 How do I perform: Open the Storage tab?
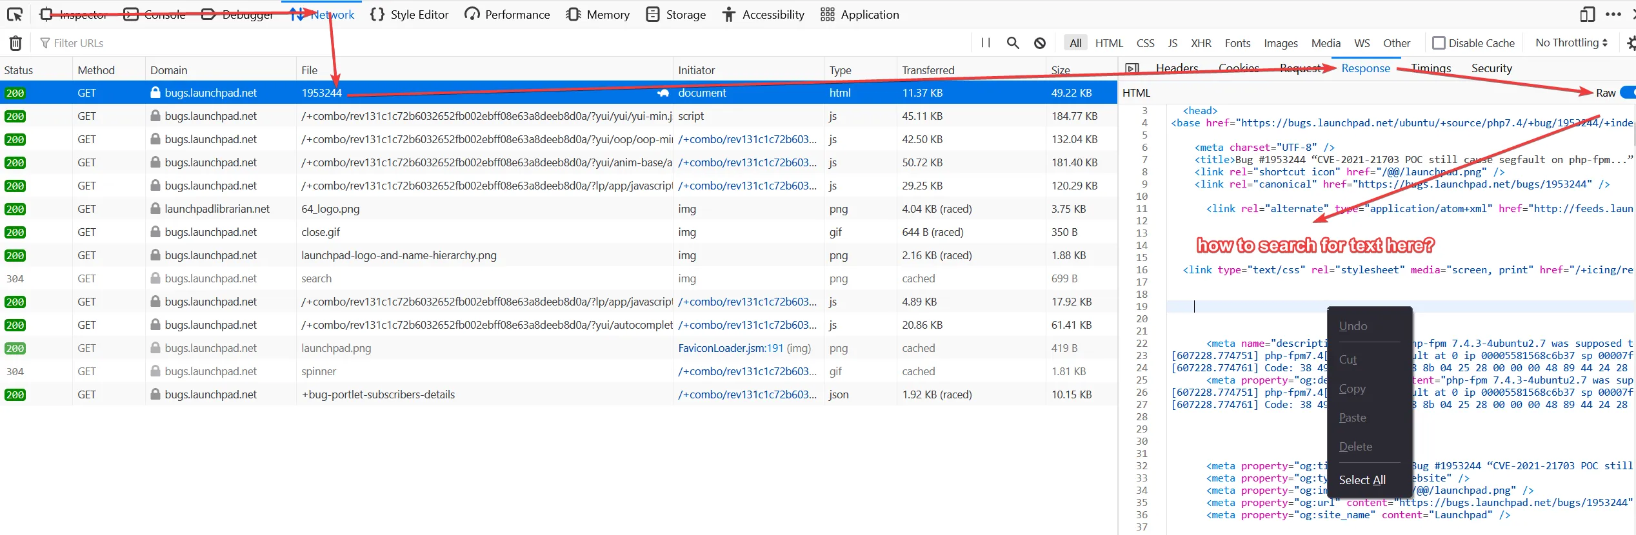(x=676, y=14)
